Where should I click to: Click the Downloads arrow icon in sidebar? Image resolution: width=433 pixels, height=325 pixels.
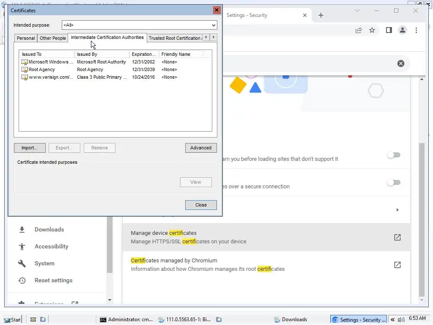coord(22,230)
